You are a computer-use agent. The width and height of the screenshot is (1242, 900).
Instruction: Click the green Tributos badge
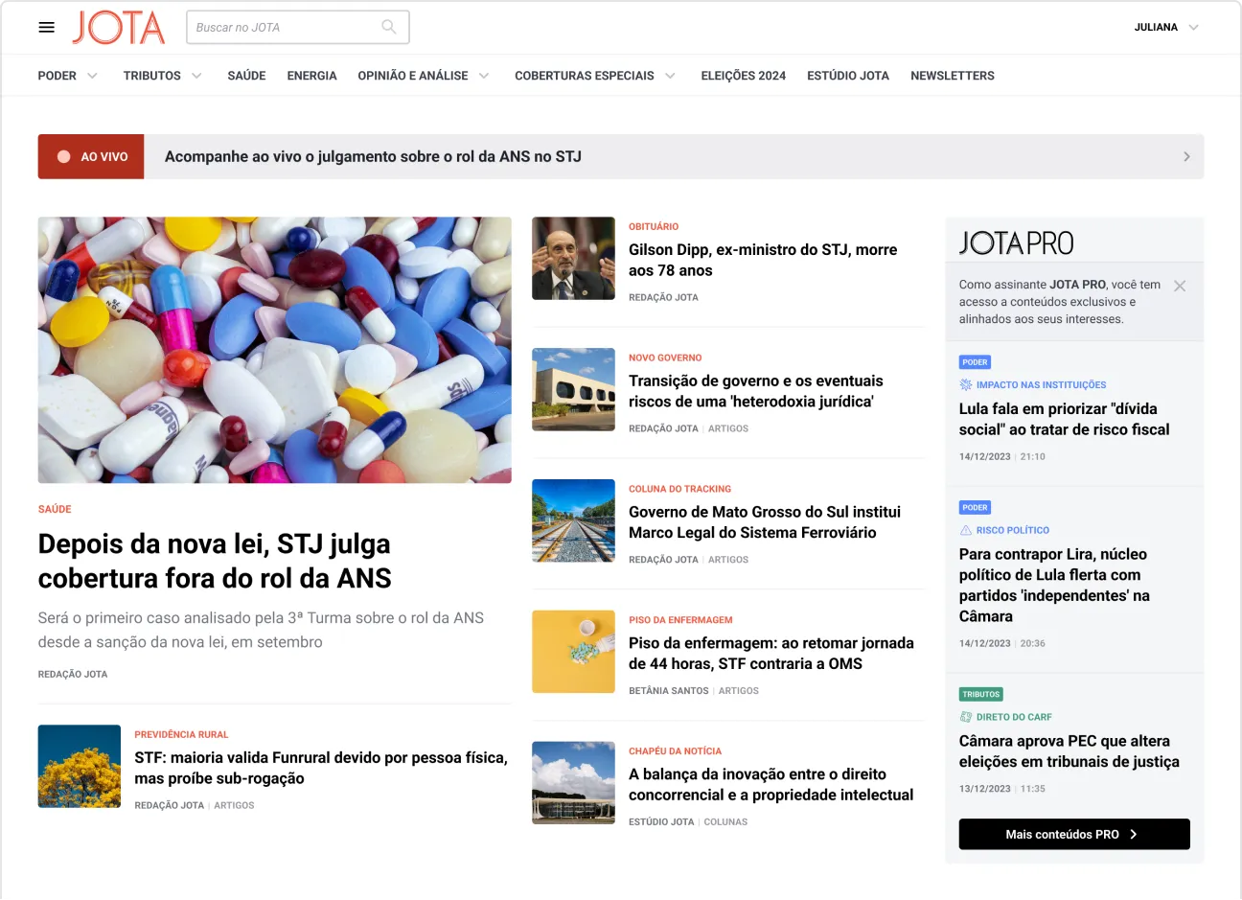point(981,695)
